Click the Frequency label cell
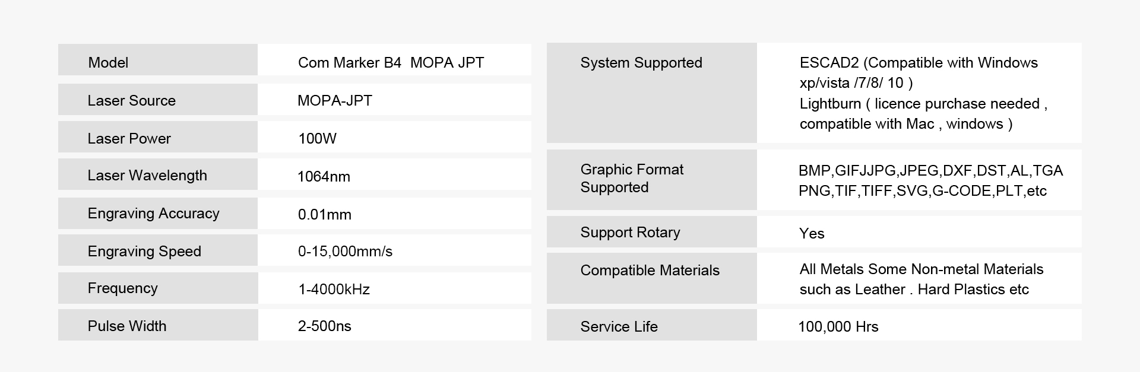This screenshot has height=372, width=1140. (x=122, y=288)
